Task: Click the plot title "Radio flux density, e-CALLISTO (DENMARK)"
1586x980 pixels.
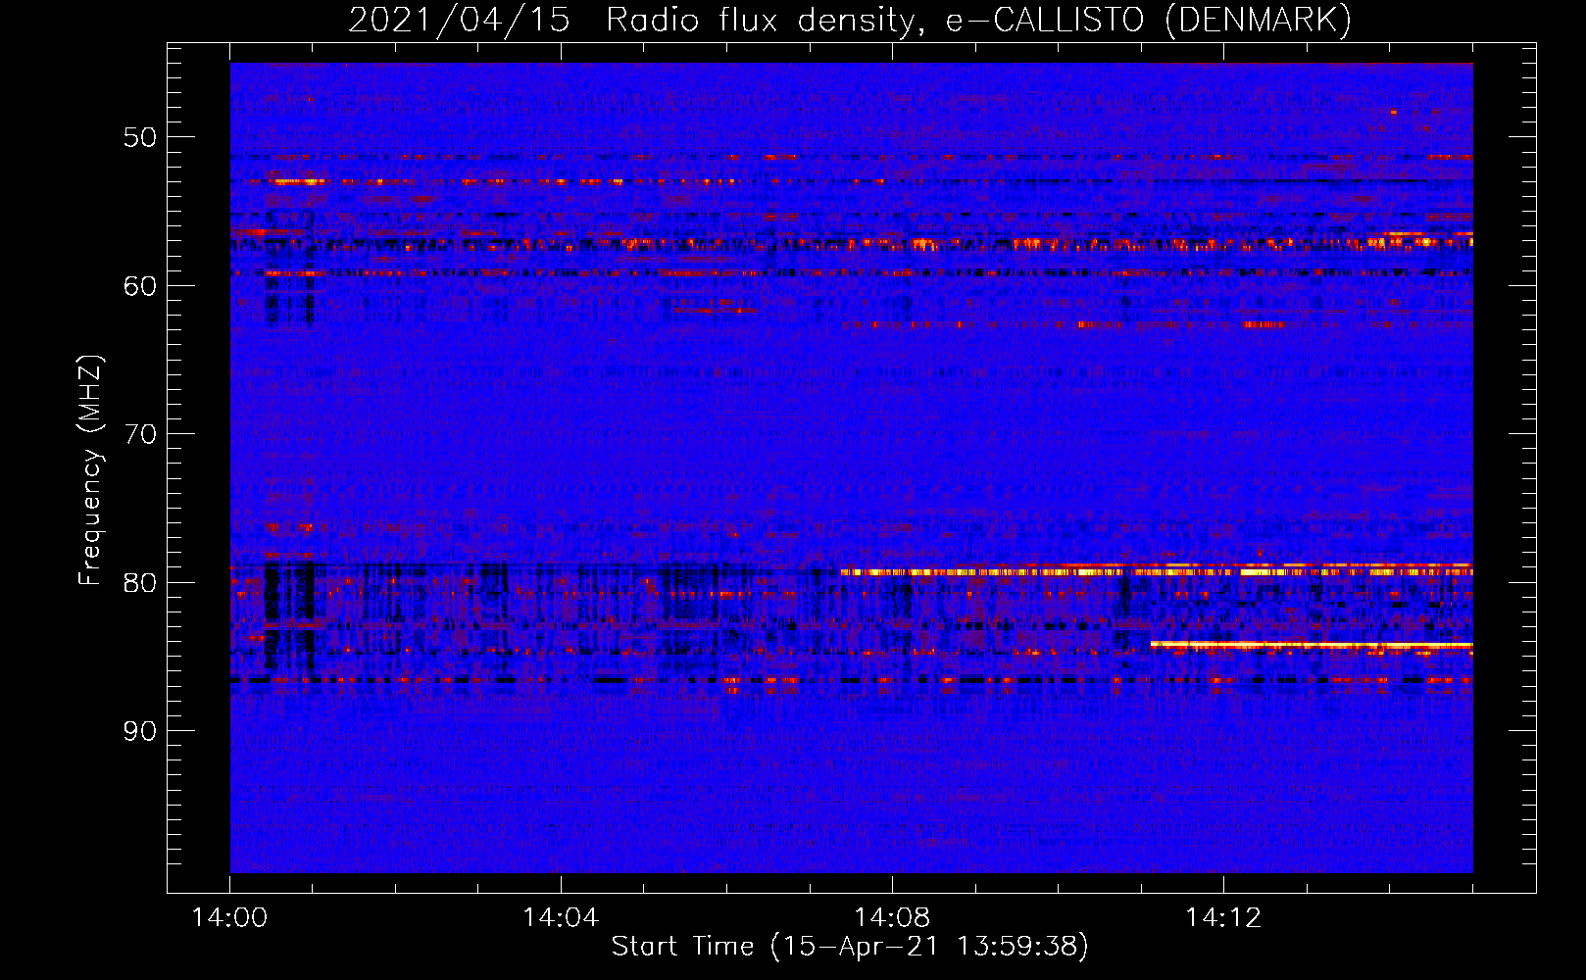Action: click(x=978, y=20)
